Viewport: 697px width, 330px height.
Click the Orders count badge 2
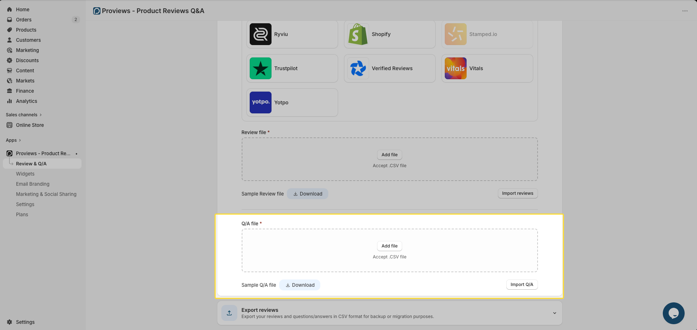tap(76, 20)
